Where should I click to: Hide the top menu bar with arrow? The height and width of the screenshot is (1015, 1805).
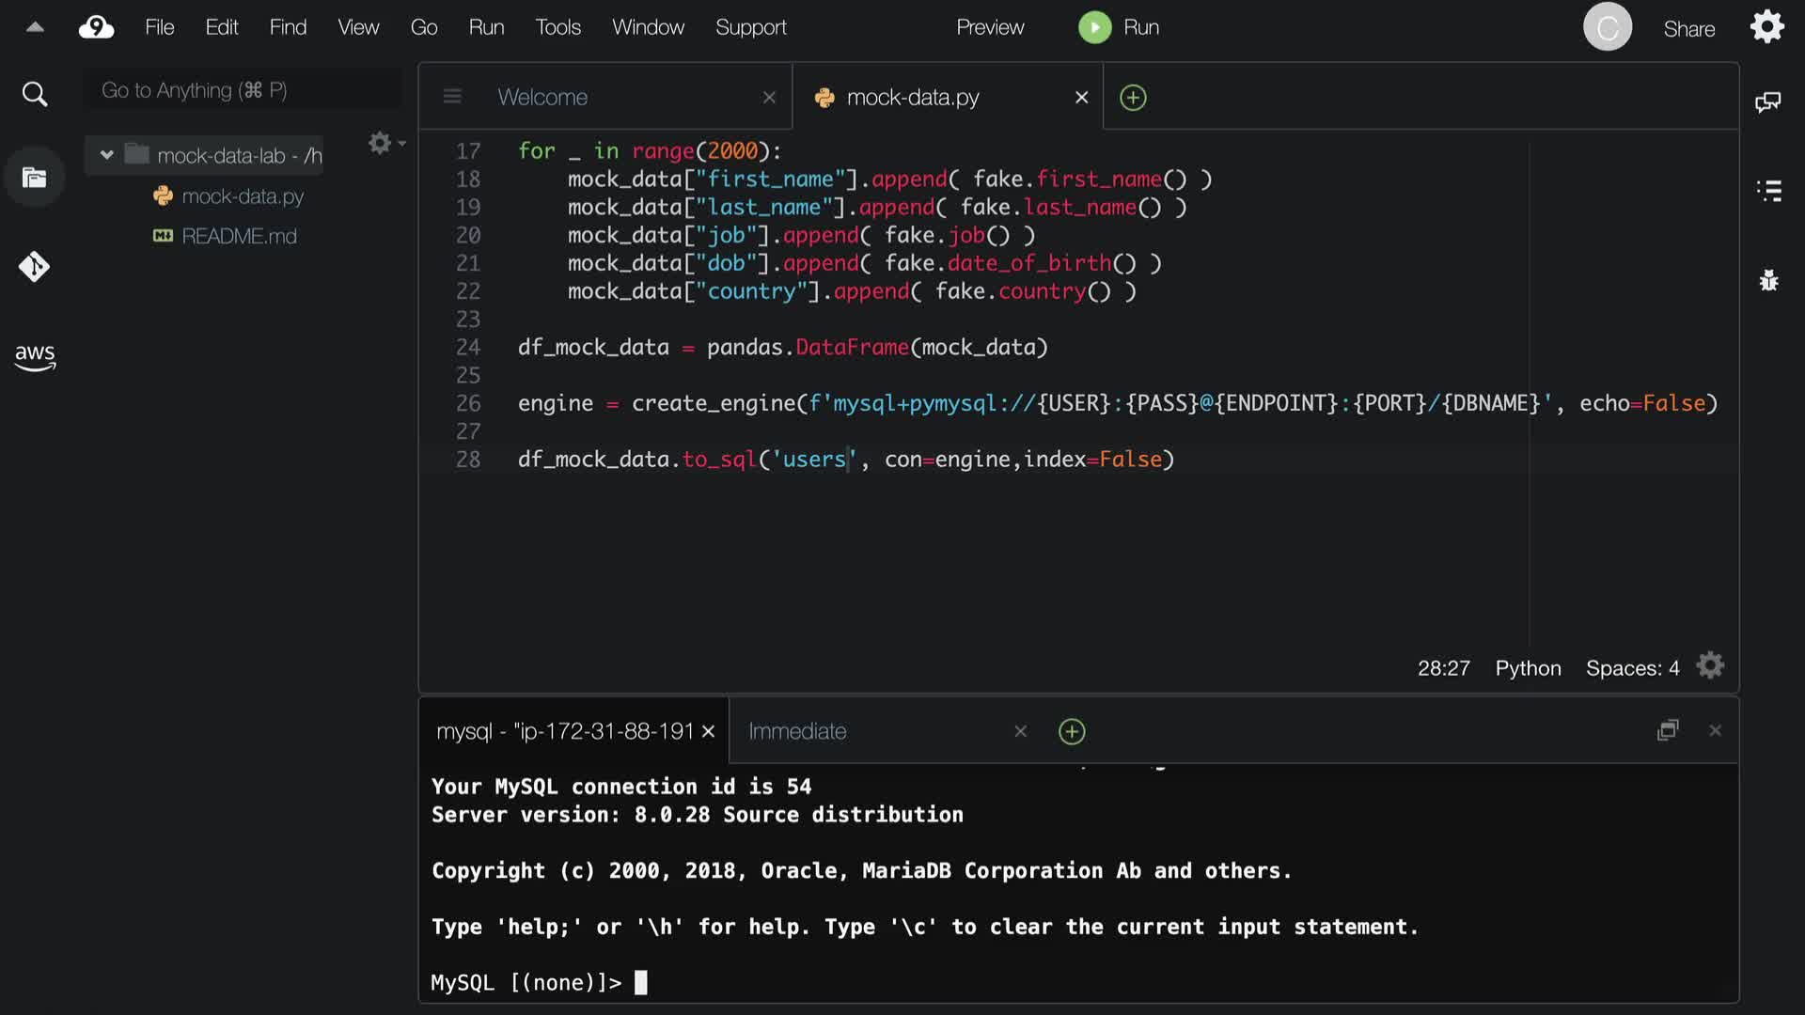coord(35,27)
